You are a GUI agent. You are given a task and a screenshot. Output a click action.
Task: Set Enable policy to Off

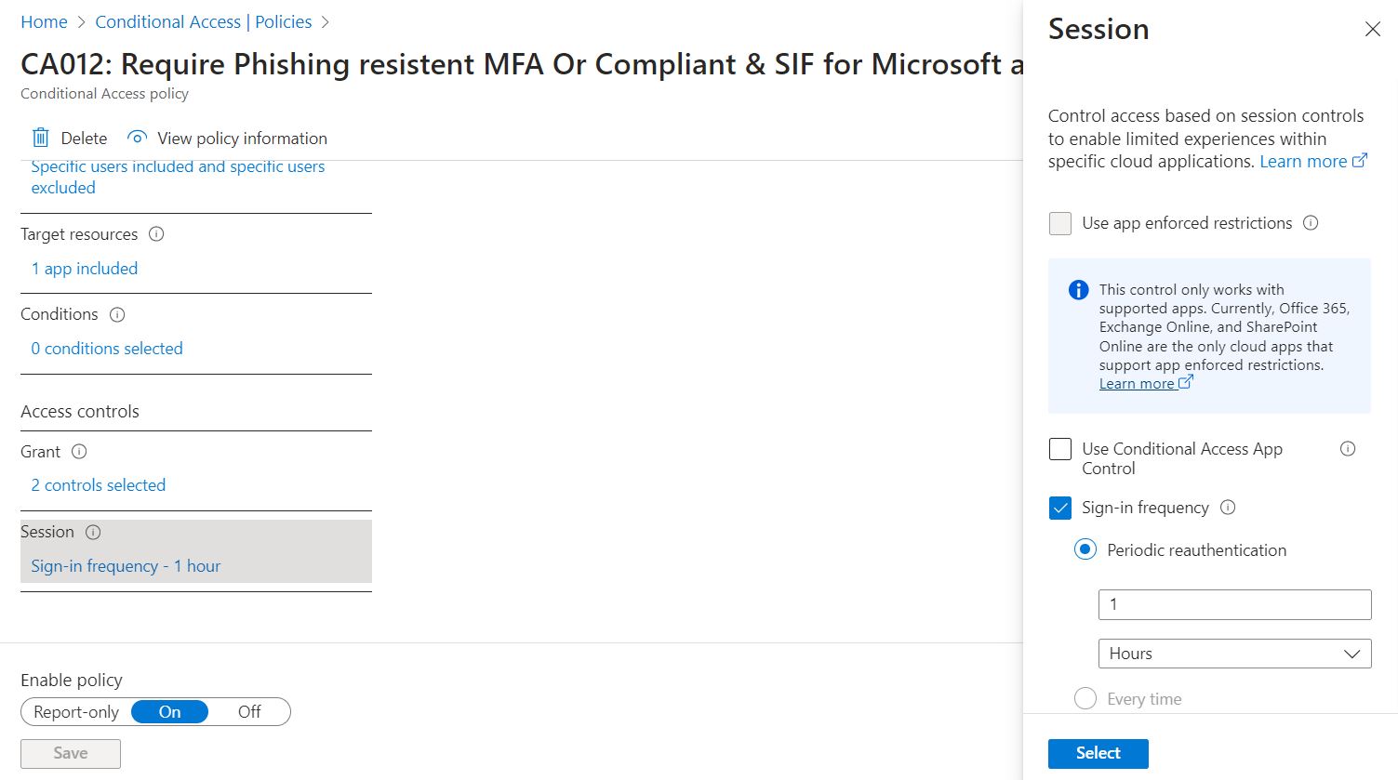click(249, 712)
